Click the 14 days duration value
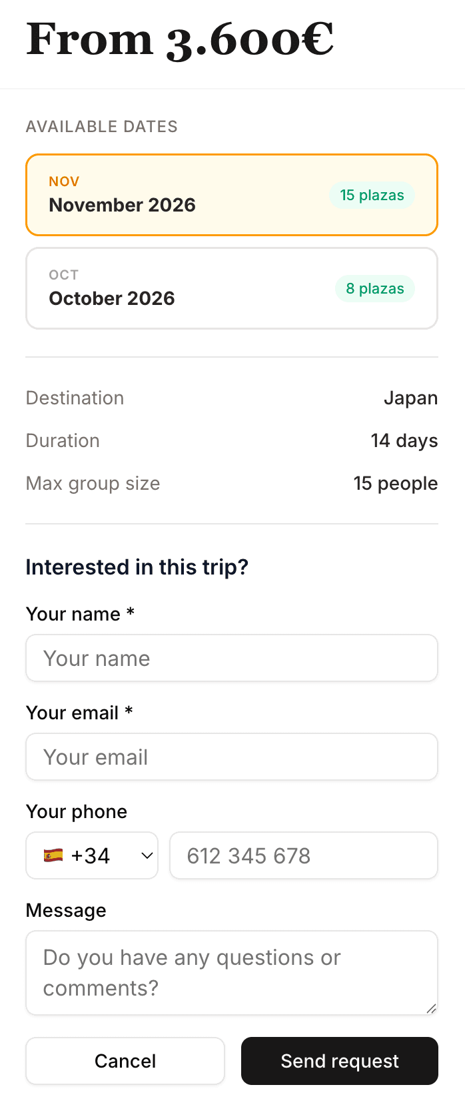This screenshot has height=1101, width=465. (404, 440)
